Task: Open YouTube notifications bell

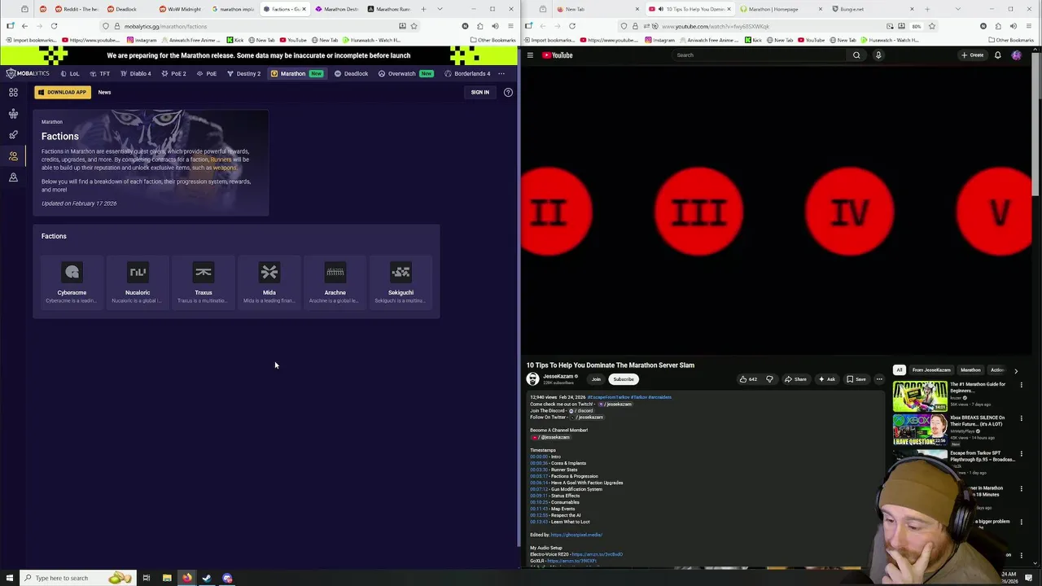Action: (x=997, y=55)
